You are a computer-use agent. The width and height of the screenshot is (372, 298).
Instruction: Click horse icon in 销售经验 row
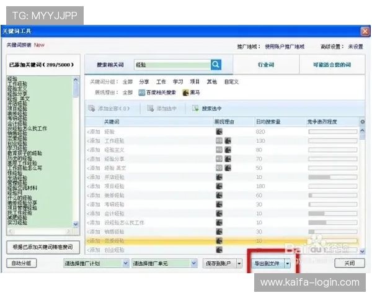[219, 232]
